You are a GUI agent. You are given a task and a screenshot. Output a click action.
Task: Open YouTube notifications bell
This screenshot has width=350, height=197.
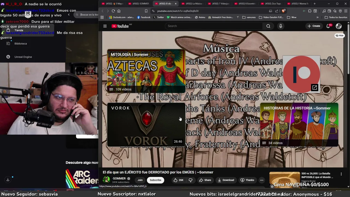tap(328, 26)
